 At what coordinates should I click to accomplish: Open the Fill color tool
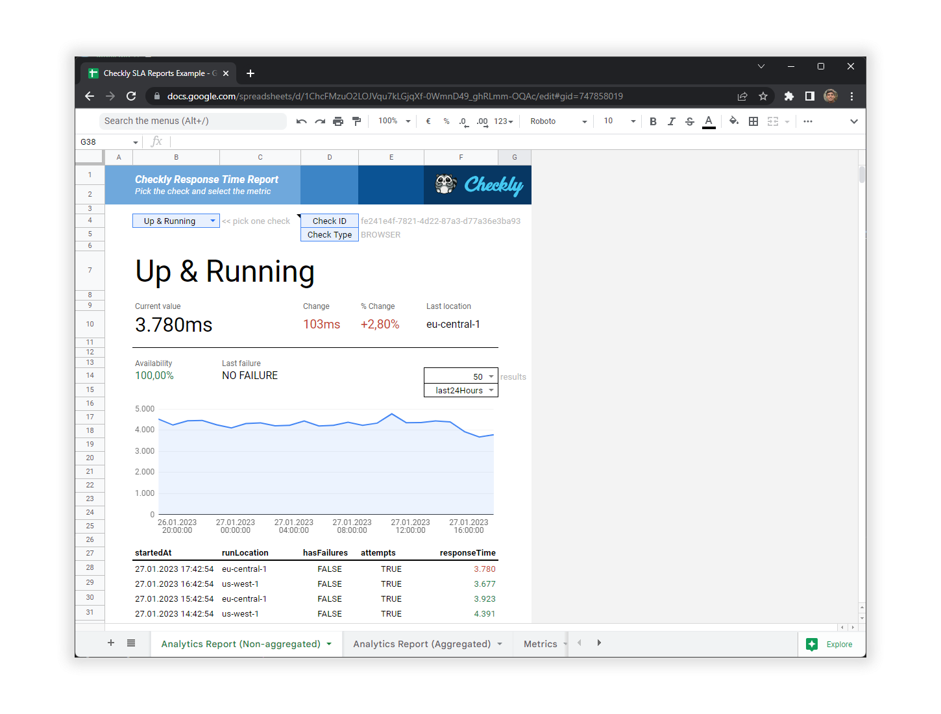tap(733, 121)
